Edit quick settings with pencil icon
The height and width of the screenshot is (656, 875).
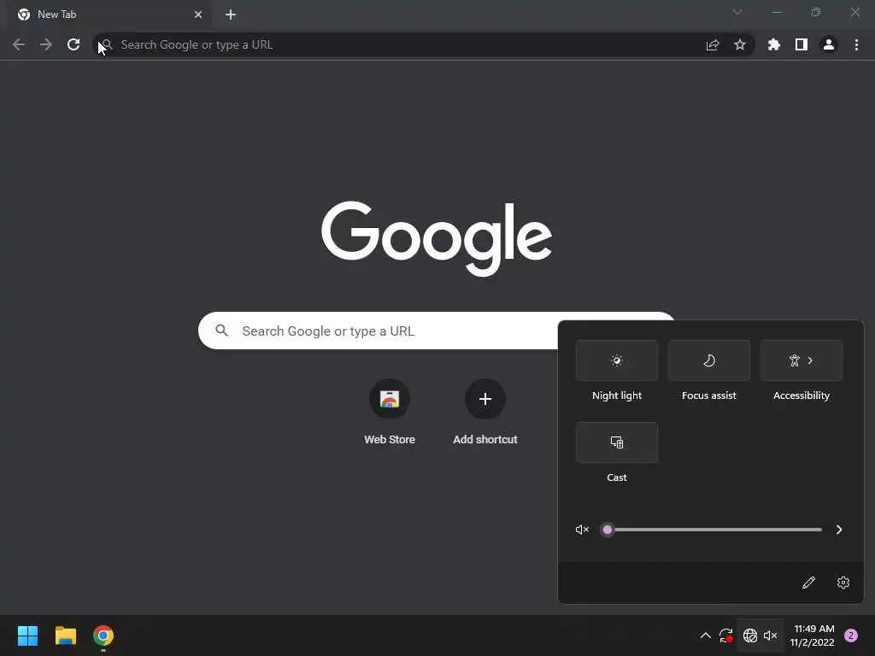click(x=808, y=583)
